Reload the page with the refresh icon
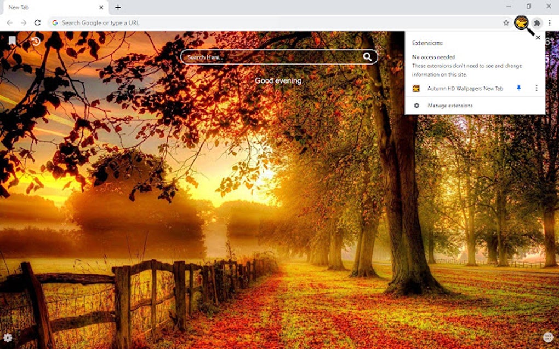The width and height of the screenshot is (559, 349). [37, 23]
